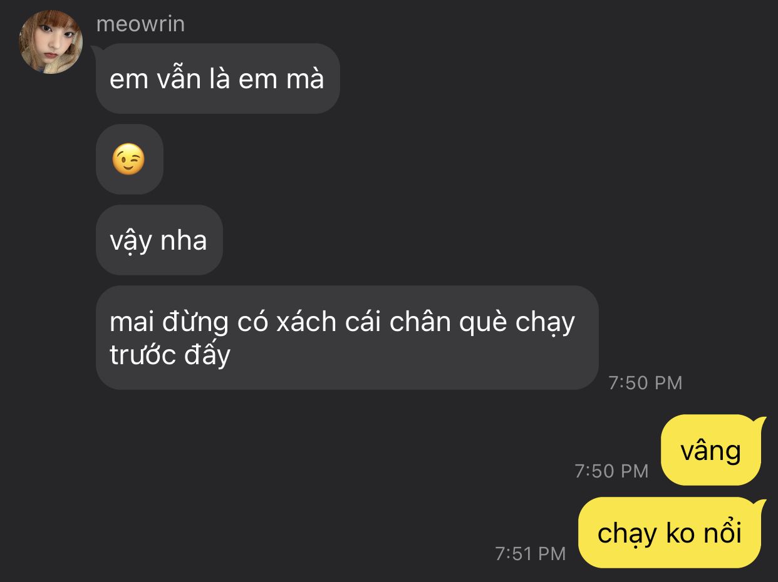This screenshot has width=778, height=582.
Task: Select the "vậy nha" message bubble
Action: [159, 240]
